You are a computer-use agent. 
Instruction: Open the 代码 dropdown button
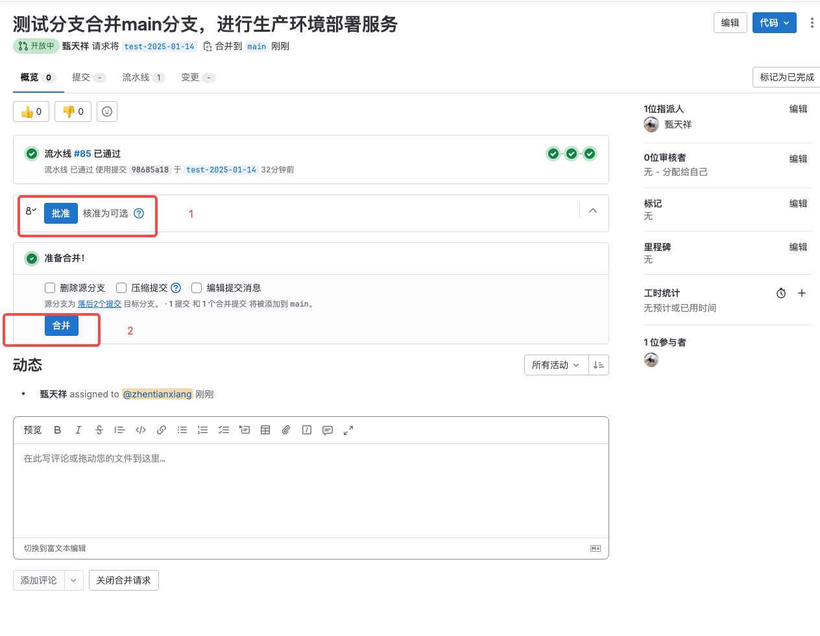coord(774,23)
